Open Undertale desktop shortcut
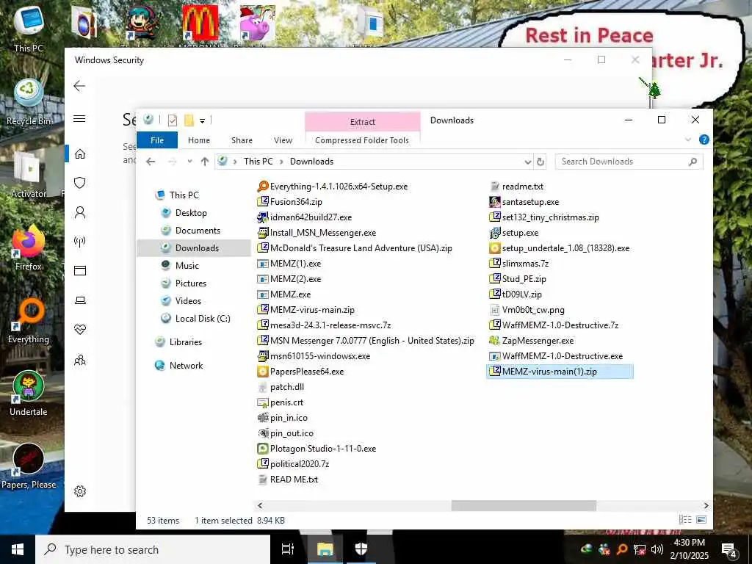The width and height of the screenshot is (752, 564). [29, 394]
